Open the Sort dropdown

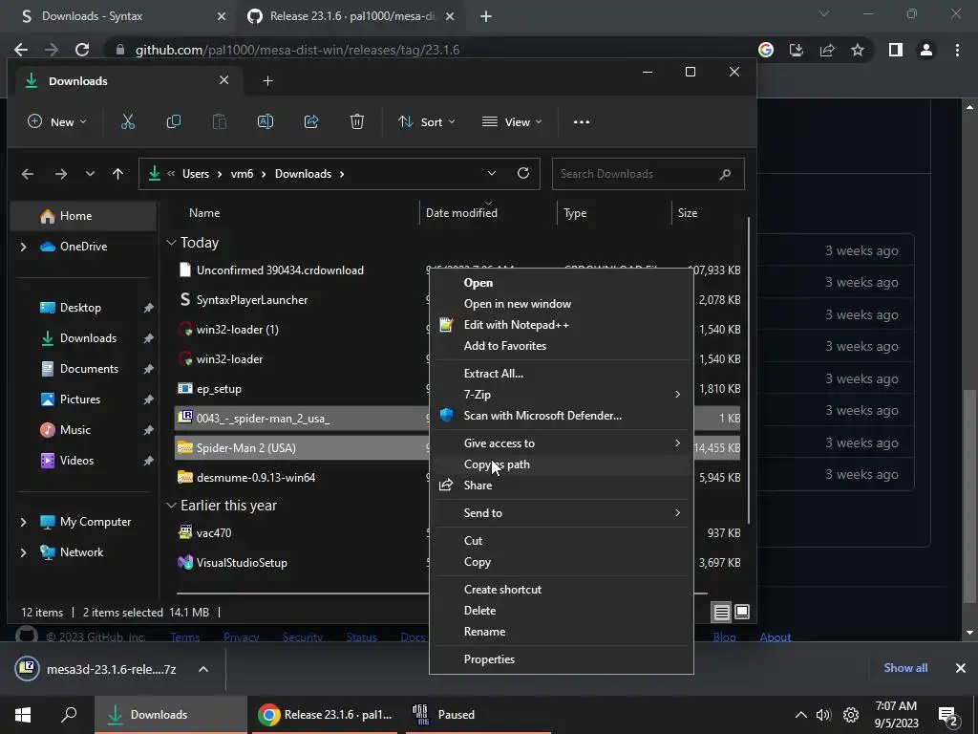(427, 121)
